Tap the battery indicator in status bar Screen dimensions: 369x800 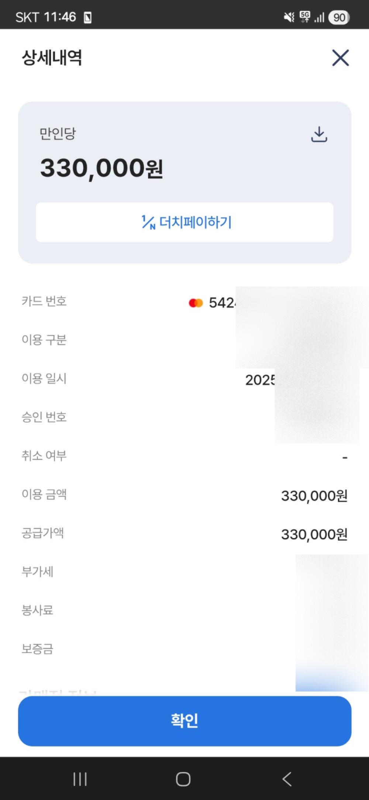[339, 17]
